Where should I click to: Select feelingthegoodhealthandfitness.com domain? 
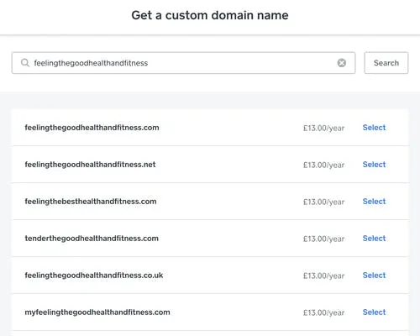click(374, 128)
